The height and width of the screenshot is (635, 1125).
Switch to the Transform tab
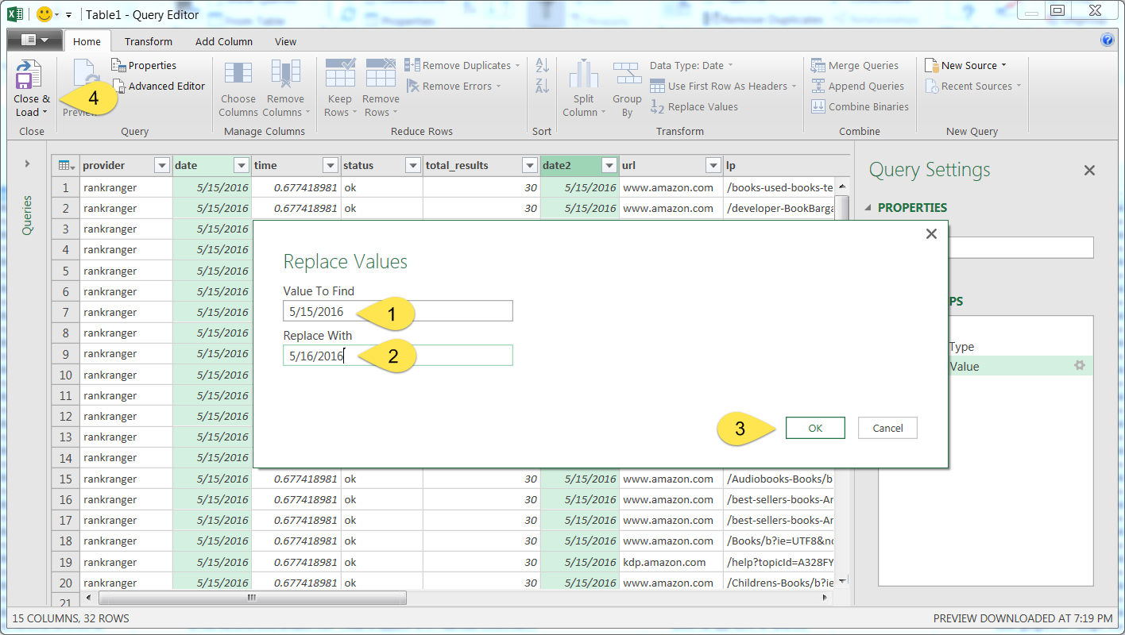(148, 41)
